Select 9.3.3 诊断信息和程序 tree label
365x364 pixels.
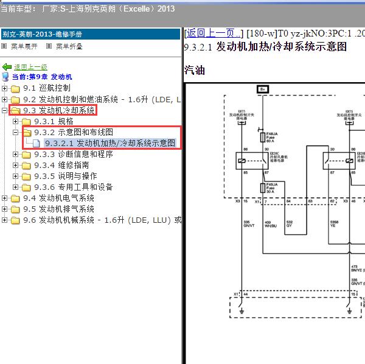(74, 154)
